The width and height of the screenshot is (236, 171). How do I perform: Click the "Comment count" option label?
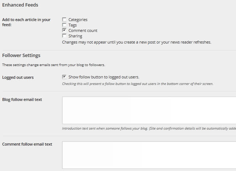click(x=83, y=30)
